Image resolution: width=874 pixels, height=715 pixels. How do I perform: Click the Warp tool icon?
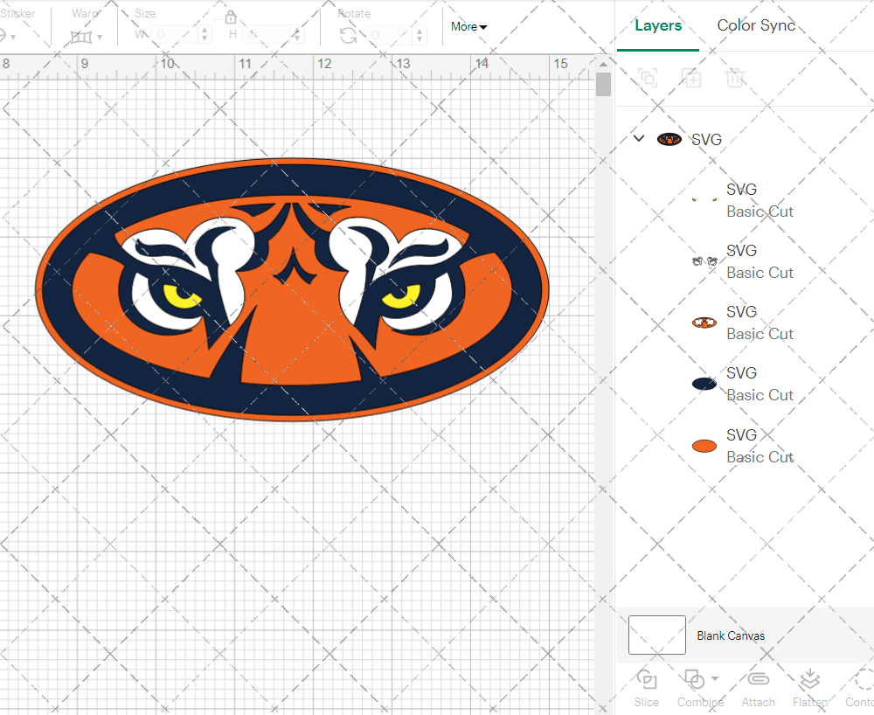click(80, 38)
